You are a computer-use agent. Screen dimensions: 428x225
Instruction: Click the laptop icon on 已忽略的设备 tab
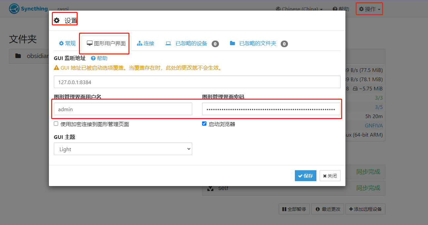168,43
